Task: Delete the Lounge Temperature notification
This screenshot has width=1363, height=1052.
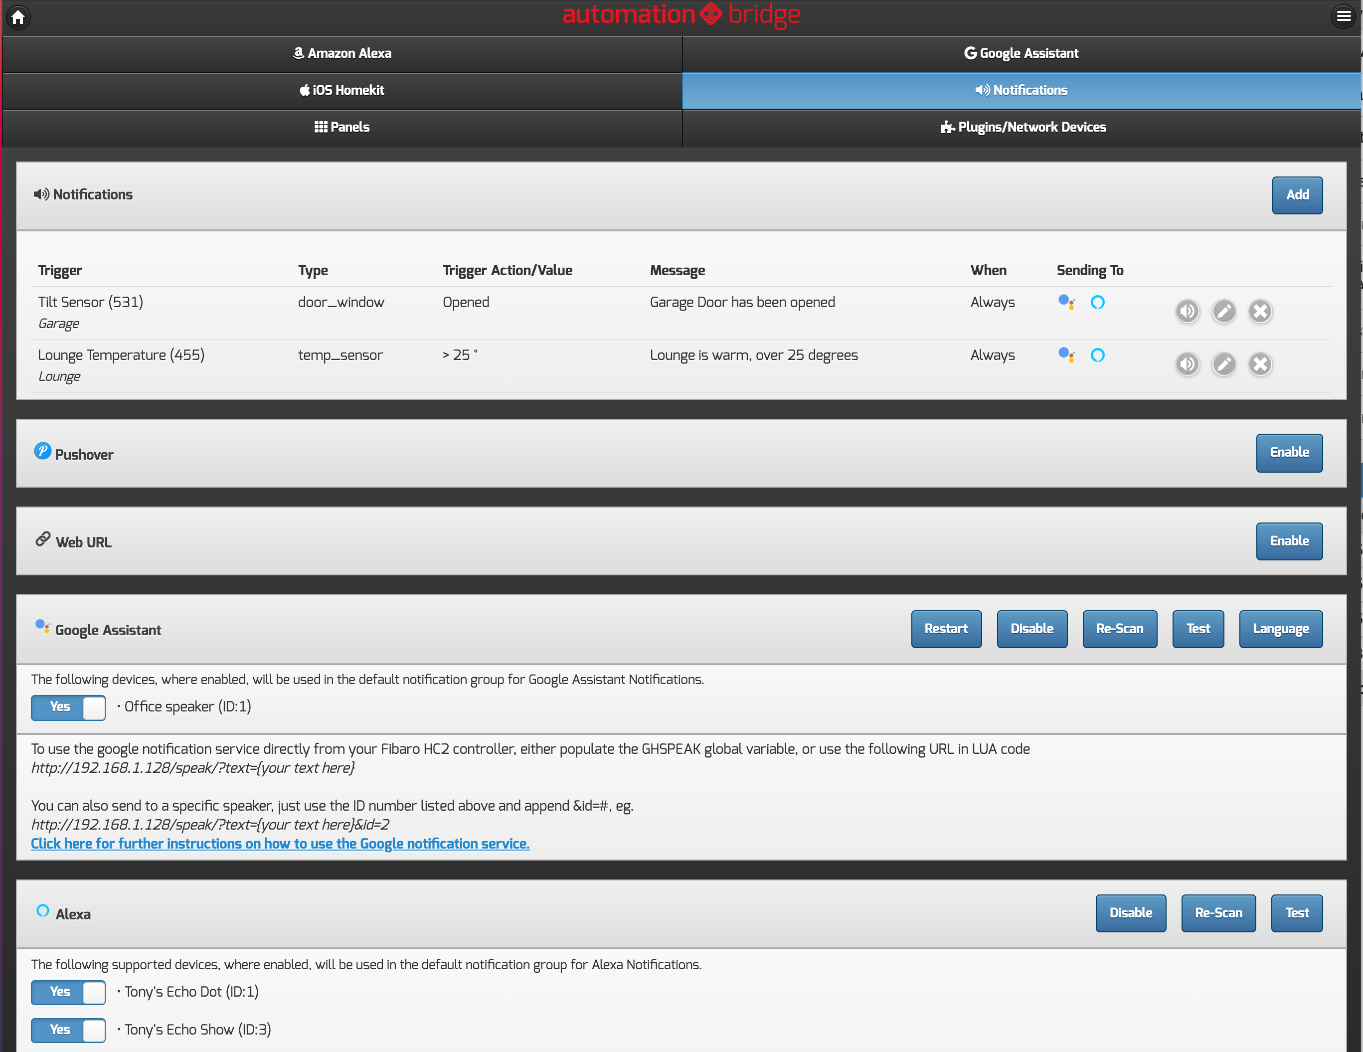Action: pyautogui.click(x=1260, y=364)
